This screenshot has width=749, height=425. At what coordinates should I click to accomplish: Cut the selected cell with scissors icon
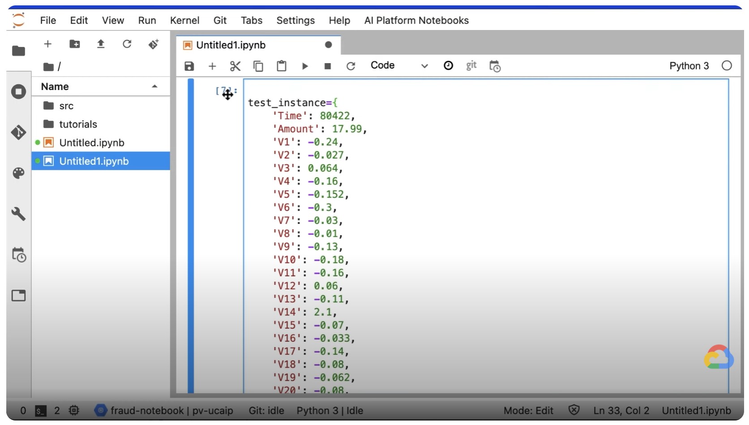[x=235, y=66]
